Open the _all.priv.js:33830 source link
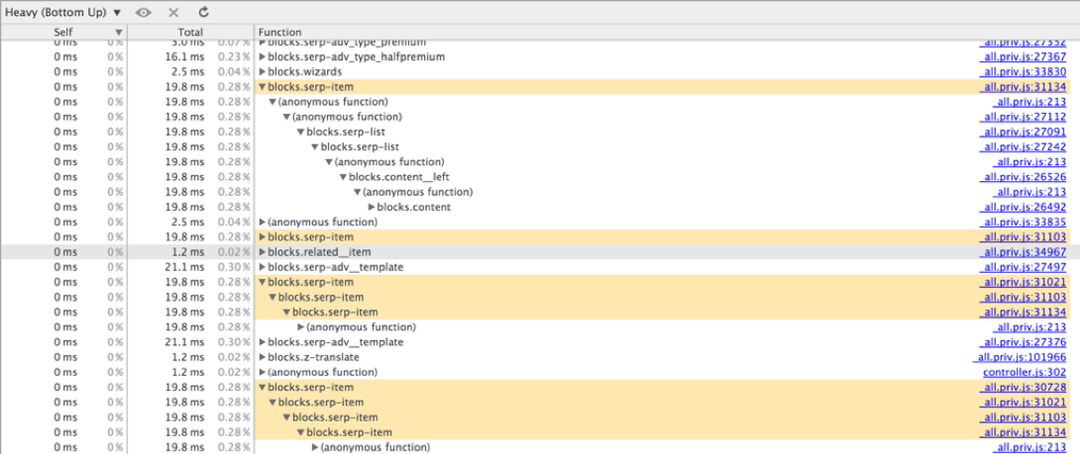The height and width of the screenshot is (454, 1080). coord(1023,71)
